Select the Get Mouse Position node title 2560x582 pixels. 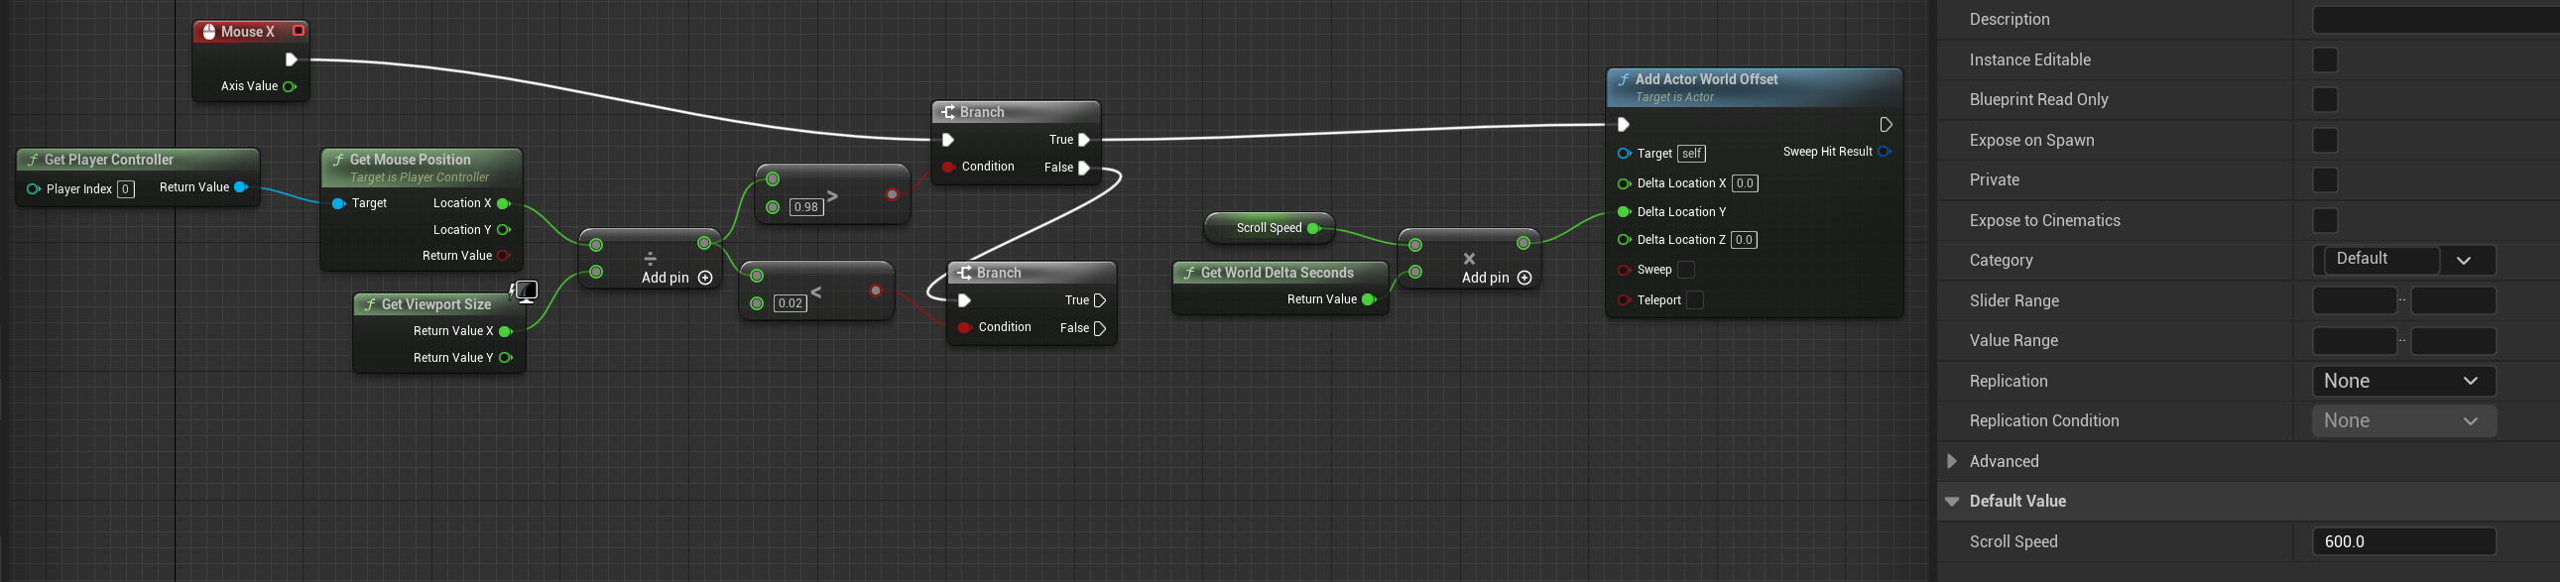pyautogui.click(x=411, y=159)
